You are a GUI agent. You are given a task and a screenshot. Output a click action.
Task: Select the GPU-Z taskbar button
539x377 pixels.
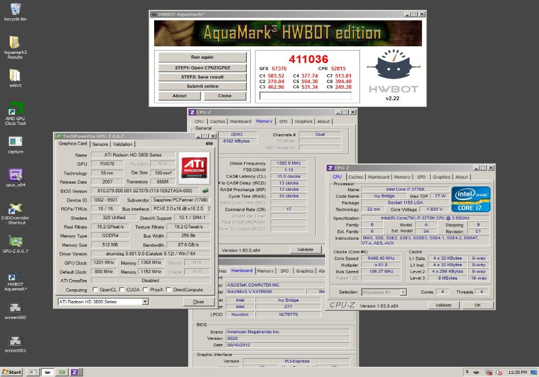pyautogui.click(x=62, y=372)
